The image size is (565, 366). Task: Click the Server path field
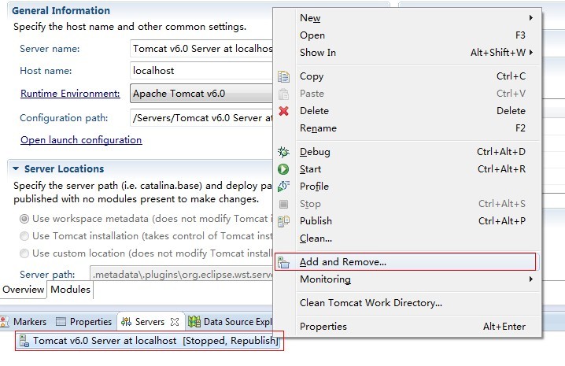point(182,275)
